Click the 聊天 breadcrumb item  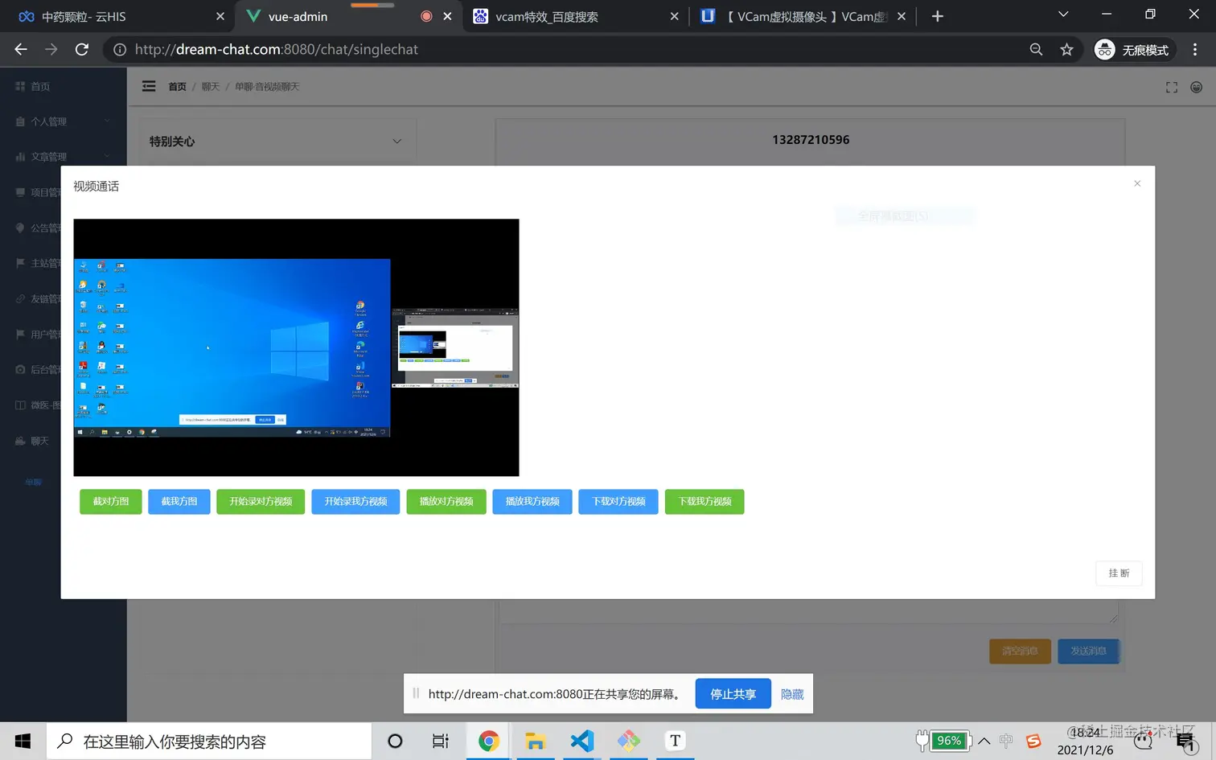[x=210, y=87]
